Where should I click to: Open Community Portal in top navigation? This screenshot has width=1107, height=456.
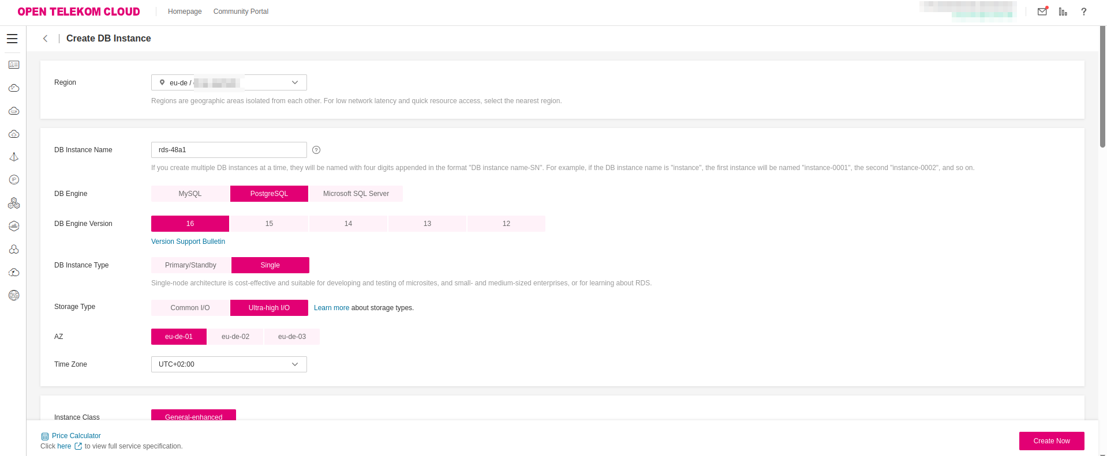tap(241, 12)
